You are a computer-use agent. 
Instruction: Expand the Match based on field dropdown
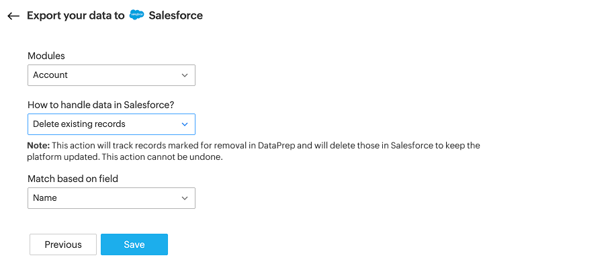coord(111,198)
